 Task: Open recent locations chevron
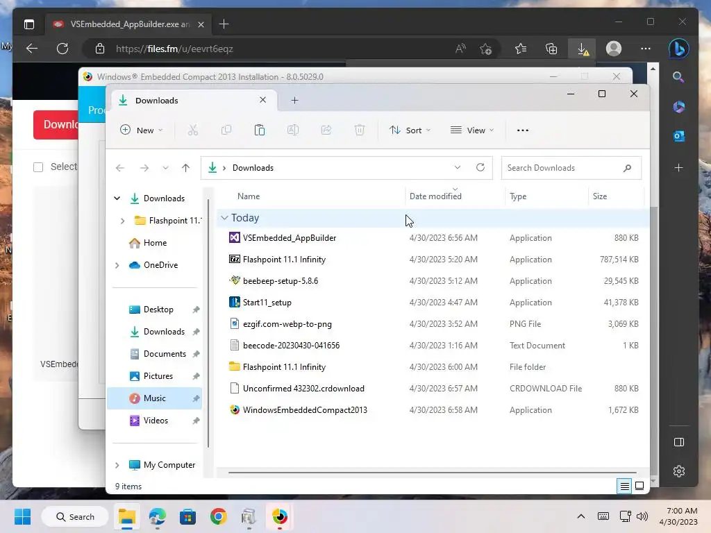165,168
